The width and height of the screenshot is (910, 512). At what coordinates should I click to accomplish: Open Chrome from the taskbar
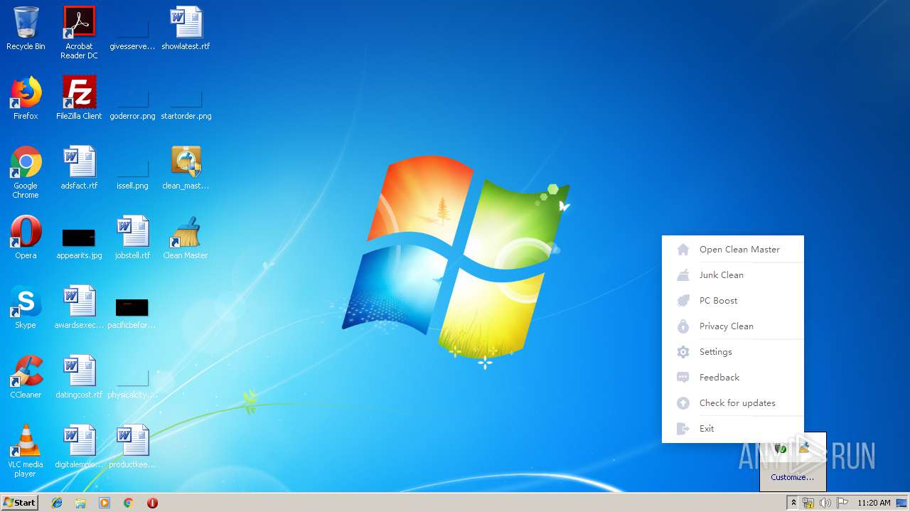(128, 503)
